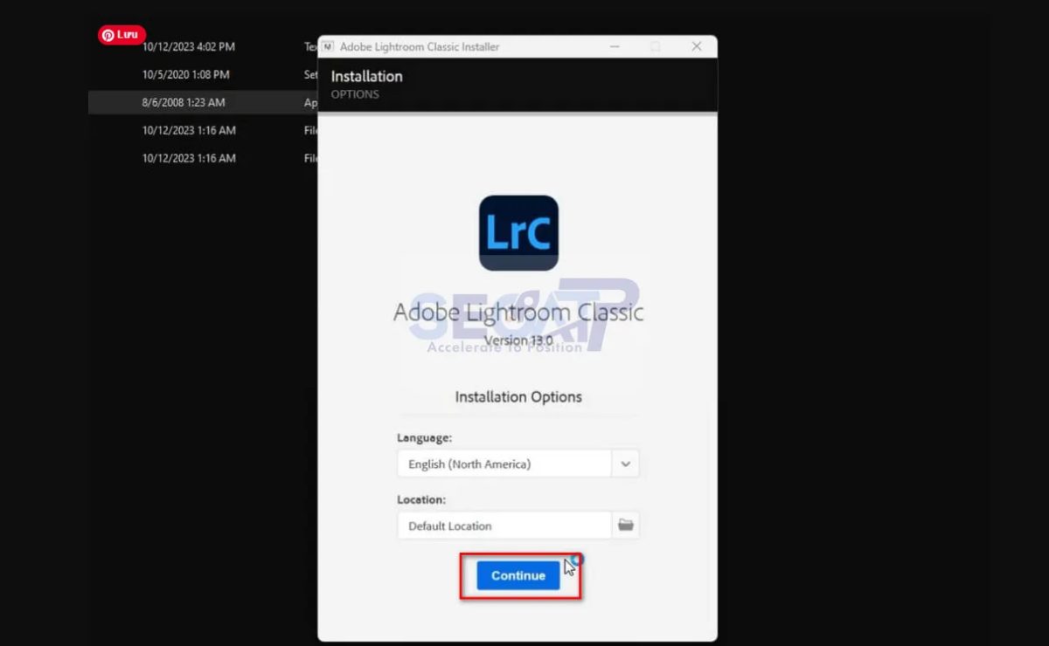The width and height of the screenshot is (1049, 646).
Task: Close the Adobe Lightroom Classic Installer window
Action: click(x=696, y=46)
